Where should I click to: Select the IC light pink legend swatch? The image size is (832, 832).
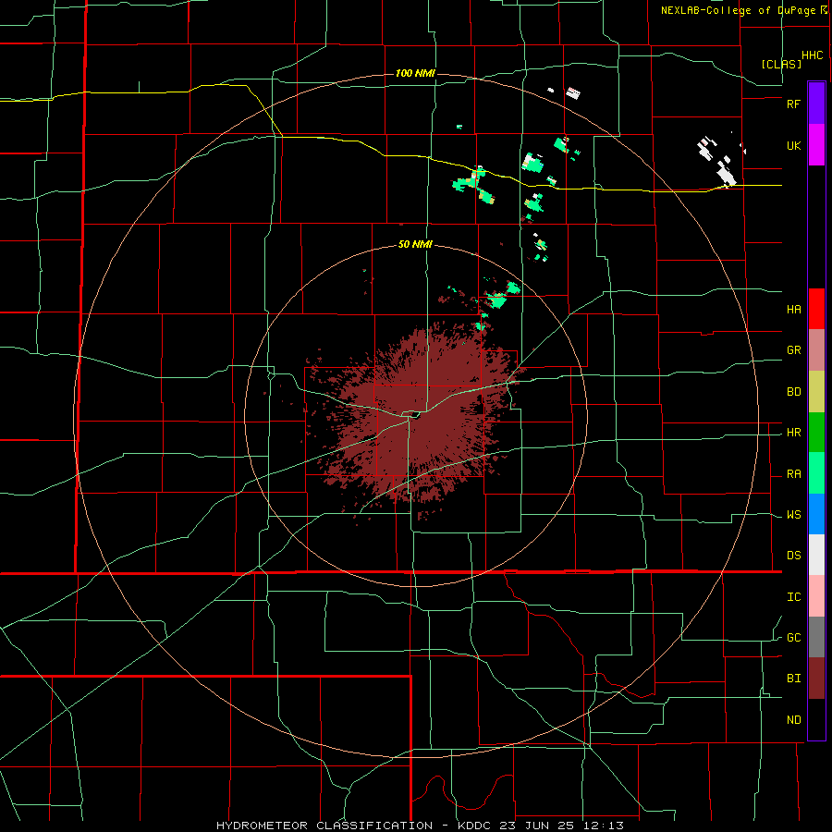816,596
